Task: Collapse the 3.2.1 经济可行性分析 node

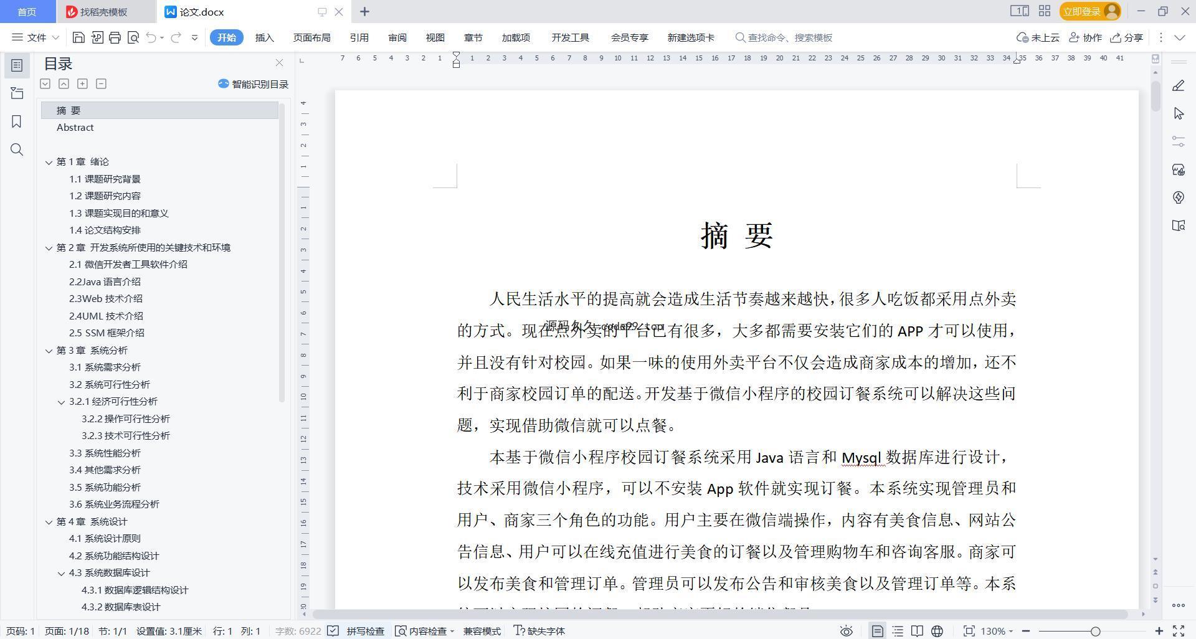Action: click(61, 402)
